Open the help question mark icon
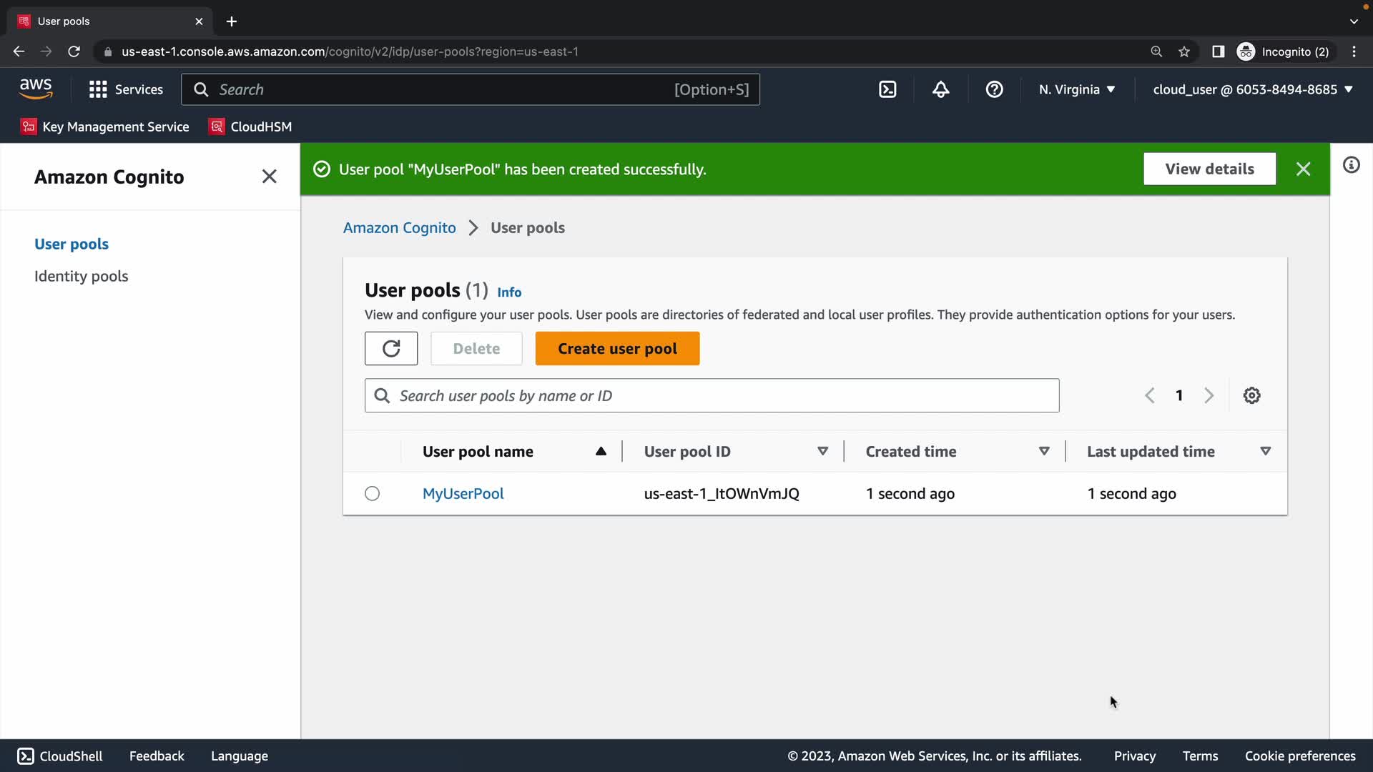Screen dimensions: 1373x772 point(994,89)
